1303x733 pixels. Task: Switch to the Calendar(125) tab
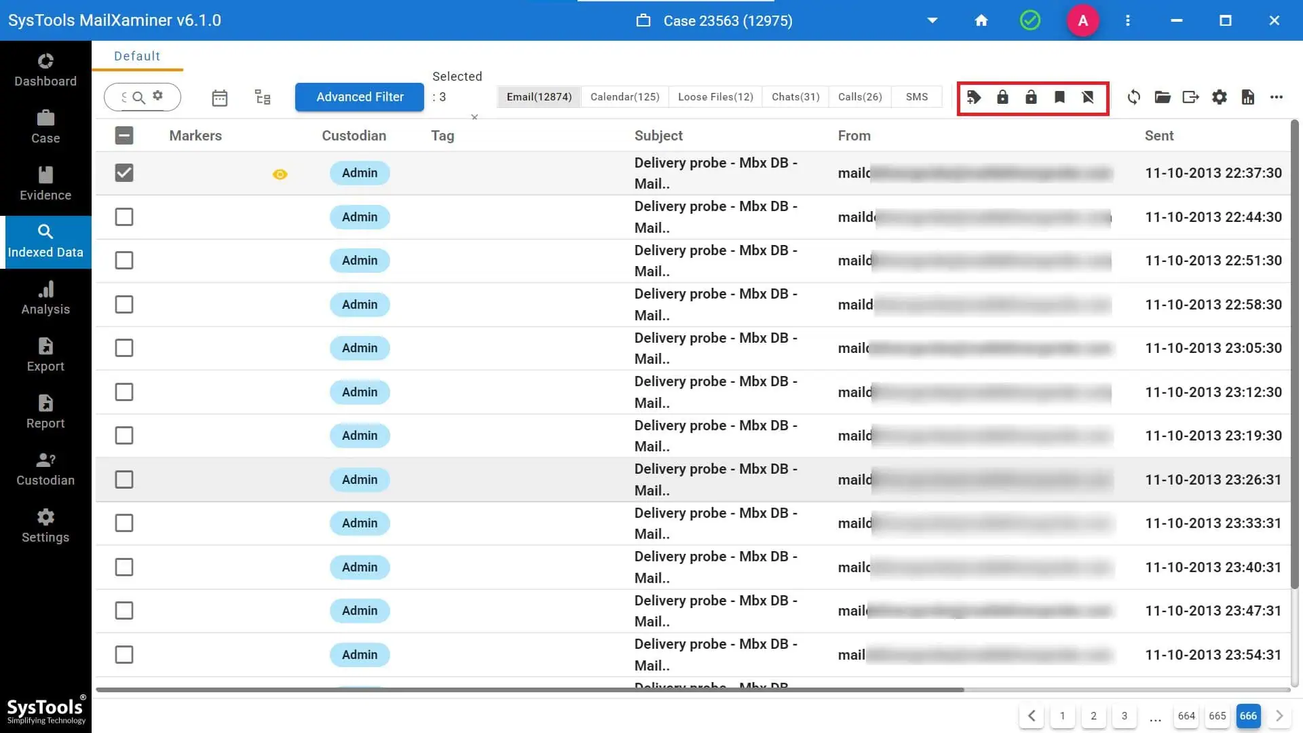click(624, 96)
